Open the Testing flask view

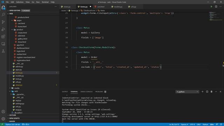click(x=3, y=51)
